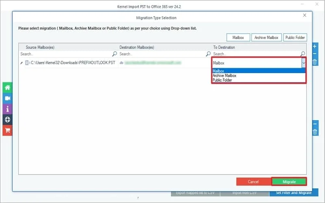Click Set Filter and Migrate in main window

click(x=294, y=193)
